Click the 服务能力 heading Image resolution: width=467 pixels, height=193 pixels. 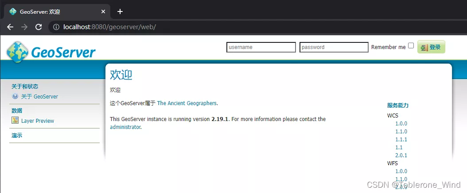click(x=397, y=106)
